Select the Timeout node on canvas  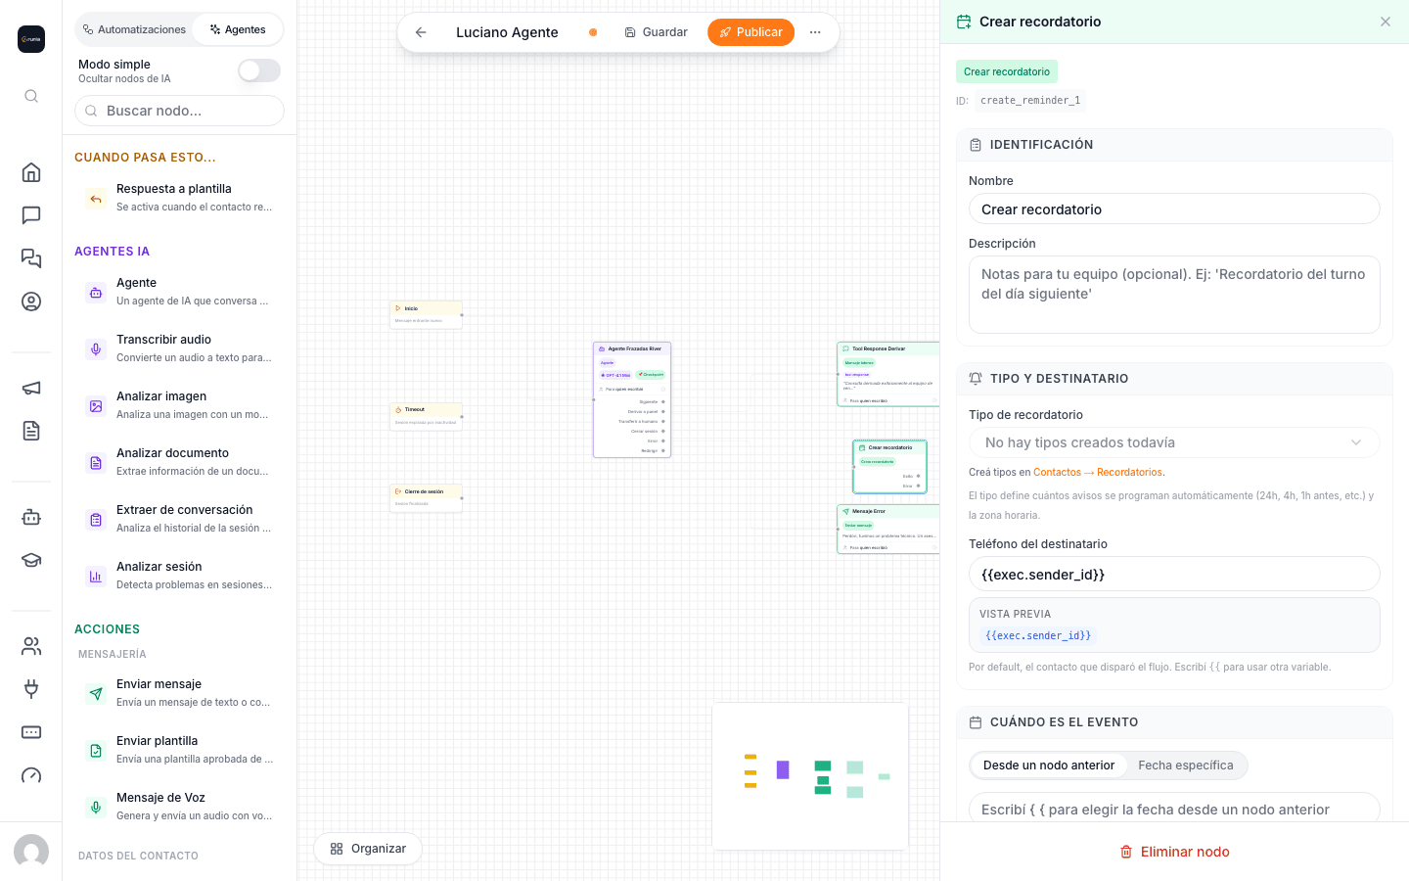click(x=426, y=416)
